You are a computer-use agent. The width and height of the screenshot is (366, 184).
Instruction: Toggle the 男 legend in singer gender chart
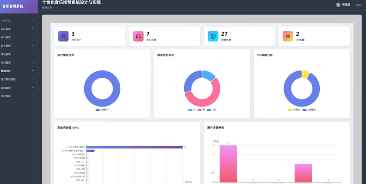coord(201,110)
